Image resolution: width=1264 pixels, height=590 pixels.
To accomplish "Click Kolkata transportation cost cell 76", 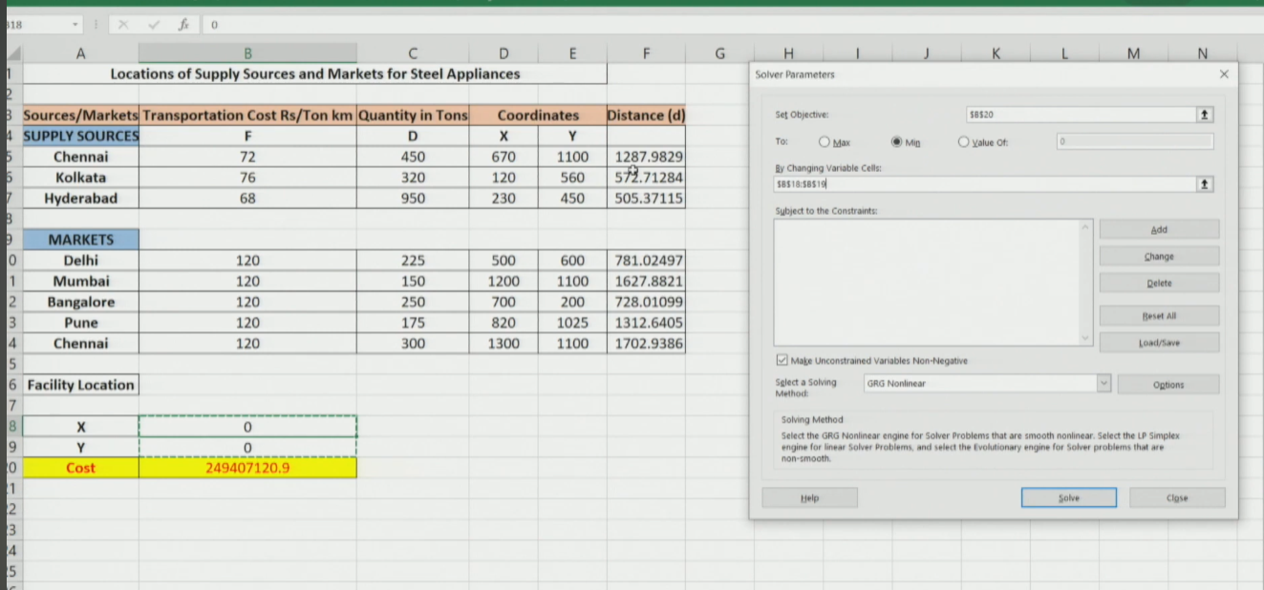I will (247, 177).
